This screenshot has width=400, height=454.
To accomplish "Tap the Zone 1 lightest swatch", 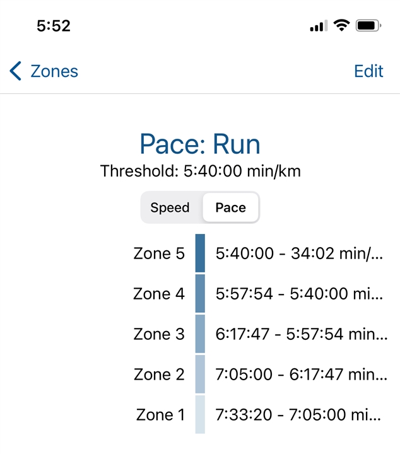I will click(x=200, y=414).
